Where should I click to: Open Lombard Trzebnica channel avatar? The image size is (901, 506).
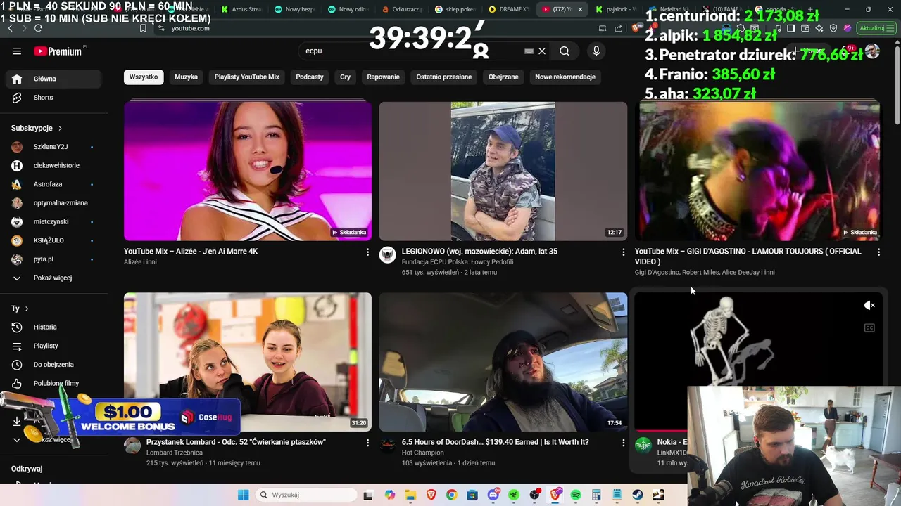click(x=132, y=445)
